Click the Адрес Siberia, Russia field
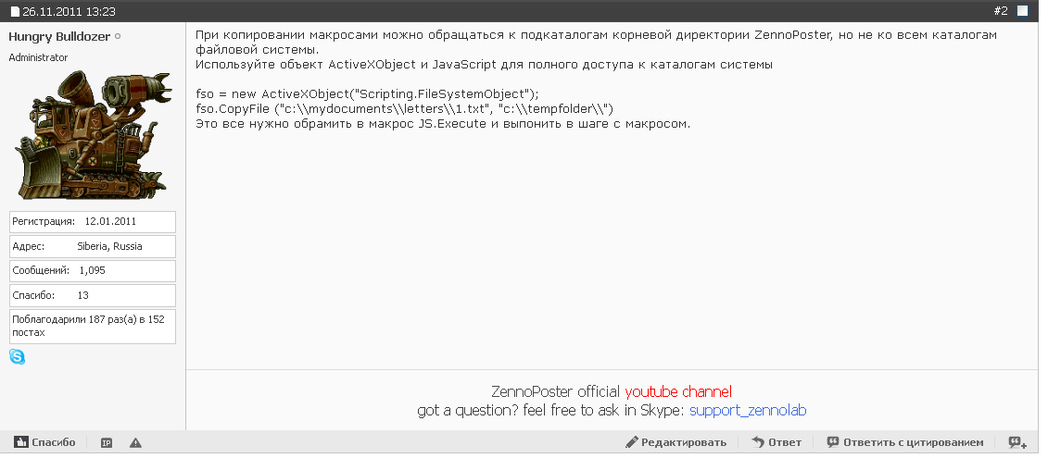The height and width of the screenshot is (458, 1048). (92, 247)
